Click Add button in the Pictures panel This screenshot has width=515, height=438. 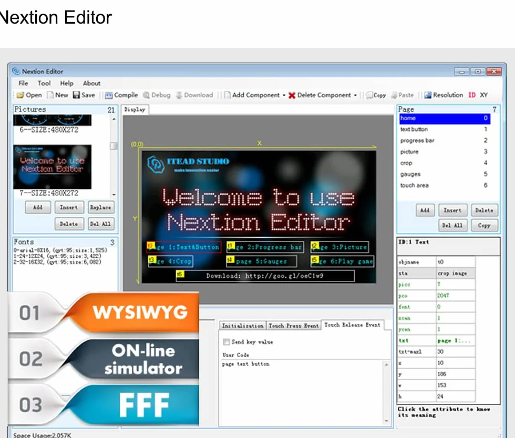[38, 207]
